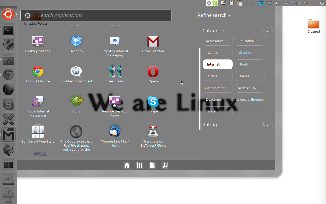This screenshot has height=204, width=326.
Task: Toggle the Developer category filter
Action: 218,99
